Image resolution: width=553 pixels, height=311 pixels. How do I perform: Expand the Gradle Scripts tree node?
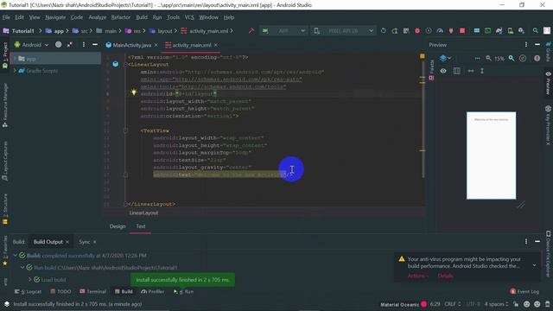pos(15,71)
